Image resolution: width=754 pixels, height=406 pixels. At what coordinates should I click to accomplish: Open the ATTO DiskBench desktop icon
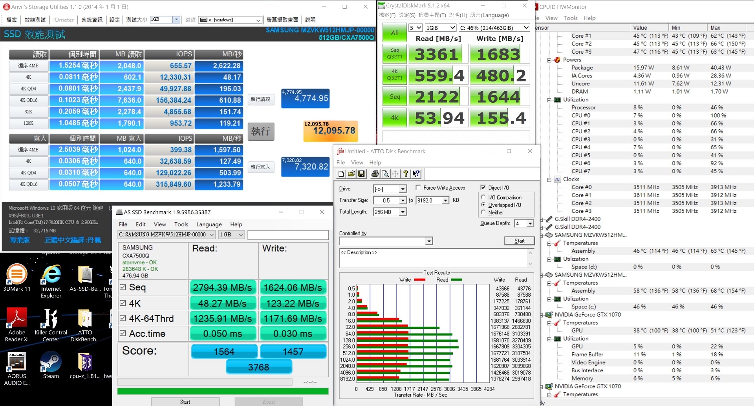tap(85, 325)
